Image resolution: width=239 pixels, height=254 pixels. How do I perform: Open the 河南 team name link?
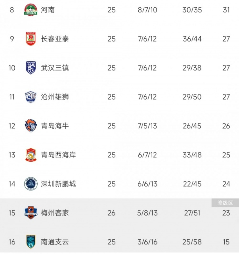(48, 10)
